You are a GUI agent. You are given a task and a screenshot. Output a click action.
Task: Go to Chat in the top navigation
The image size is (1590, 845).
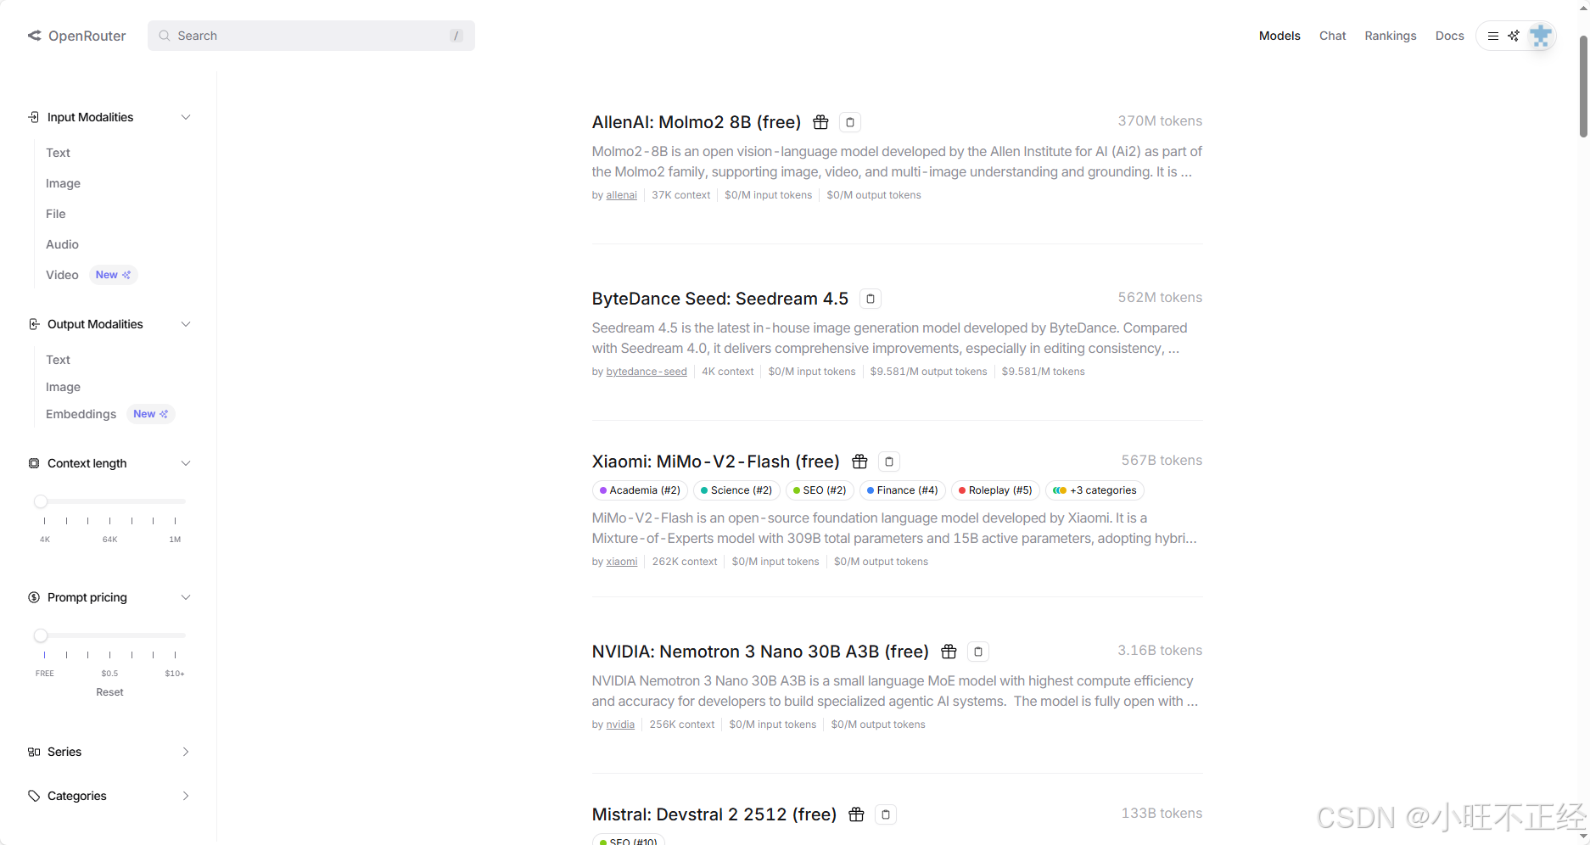coord(1332,36)
